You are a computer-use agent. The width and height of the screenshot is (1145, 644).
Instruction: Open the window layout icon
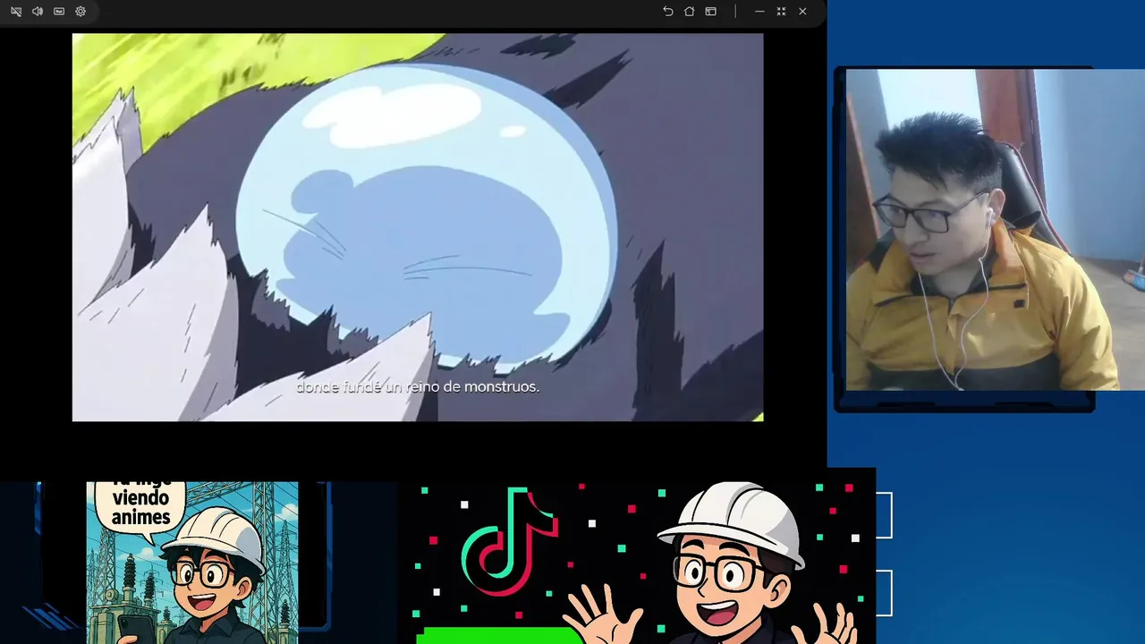[x=710, y=12]
